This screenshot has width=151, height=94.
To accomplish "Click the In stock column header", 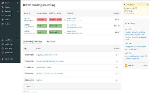I will pos(117,49).
